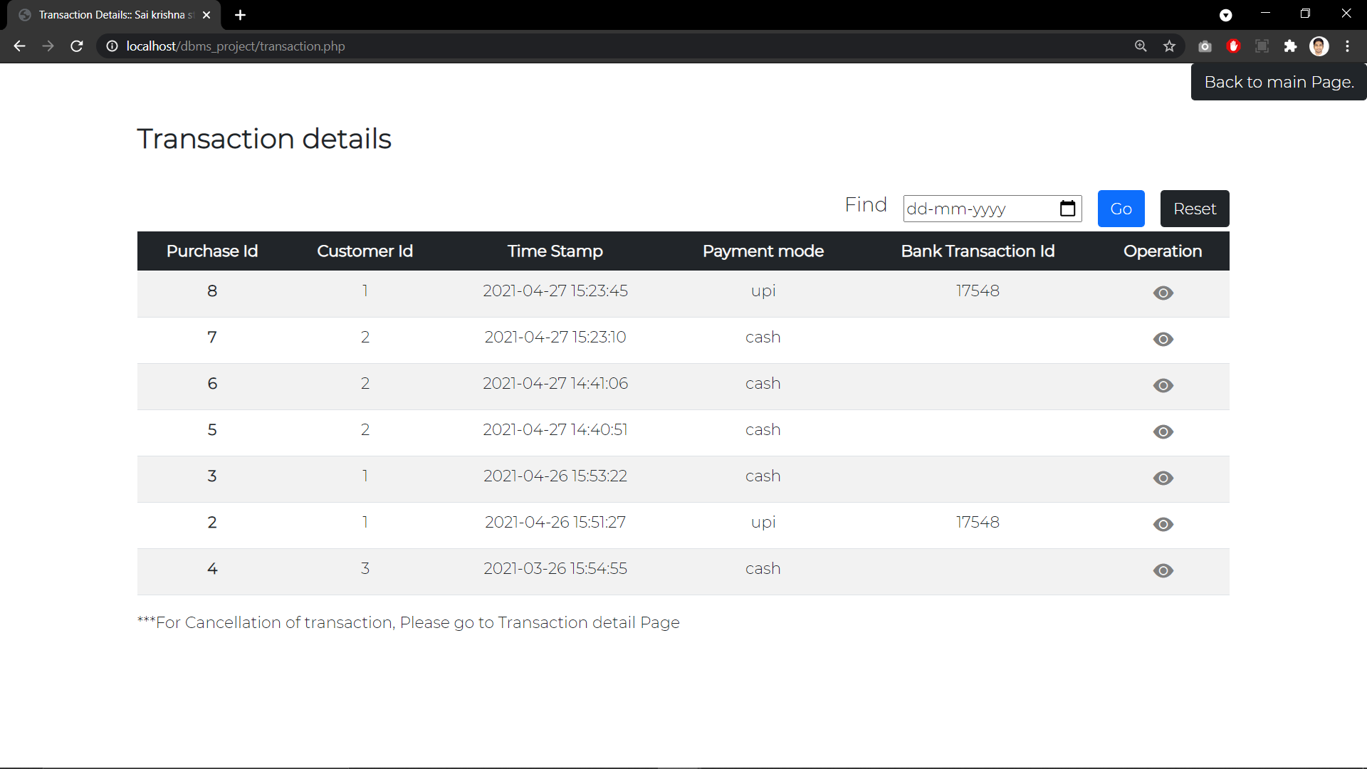Click timestamp 2021-03-26 15:54:55
This screenshot has height=769, width=1367.
click(x=555, y=568)
